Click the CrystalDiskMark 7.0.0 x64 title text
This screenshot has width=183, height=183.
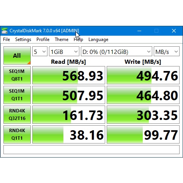tap(44, 31)
